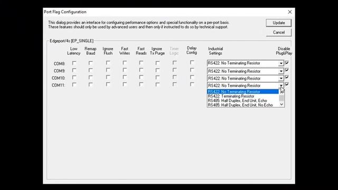Toggle Ignore Flush for COM10
Image resolution: width=338 pixels, height=190 pixels.
click(108, 78)
